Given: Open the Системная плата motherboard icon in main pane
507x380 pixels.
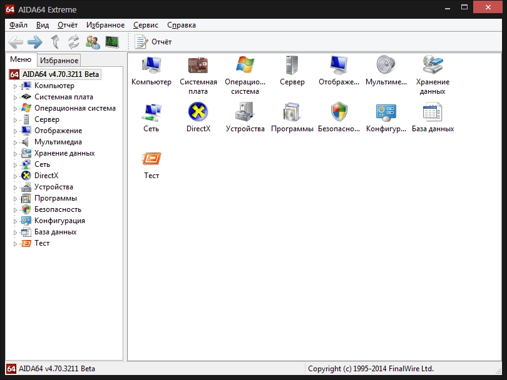Looking at the screenshot, I should (x=198, y=75).
